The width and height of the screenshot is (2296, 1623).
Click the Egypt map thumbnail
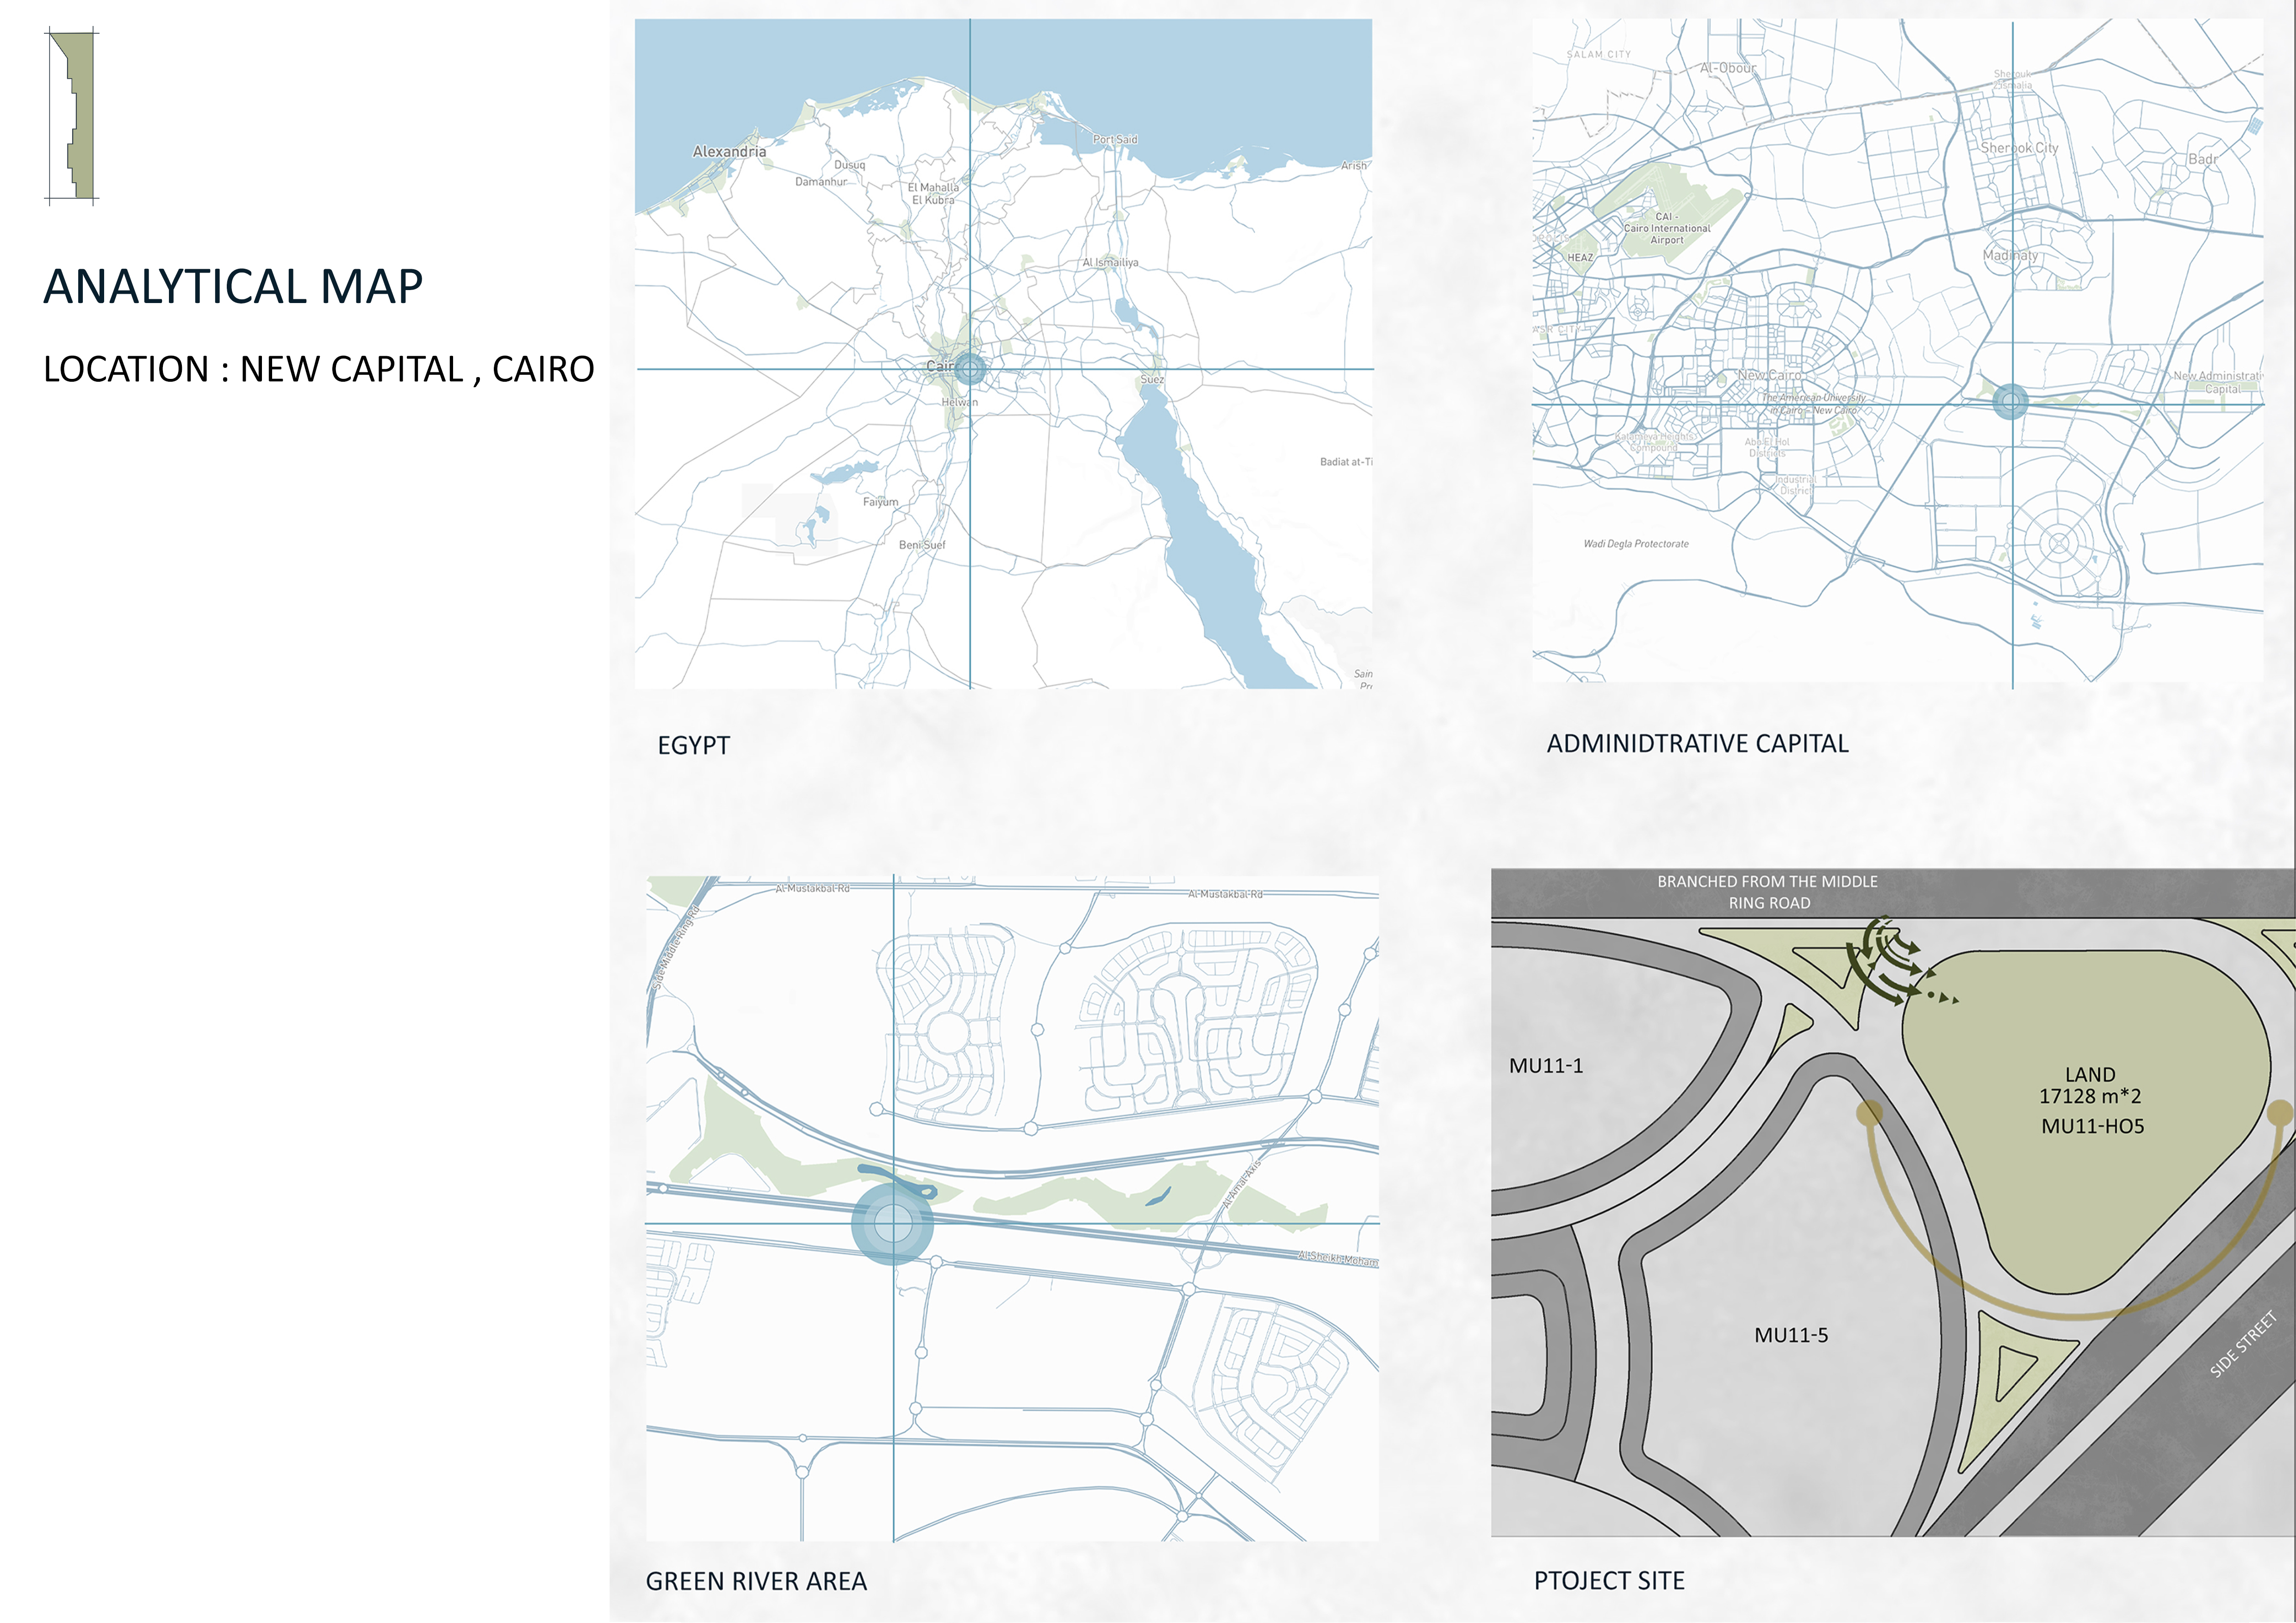tap(1003, 354)
